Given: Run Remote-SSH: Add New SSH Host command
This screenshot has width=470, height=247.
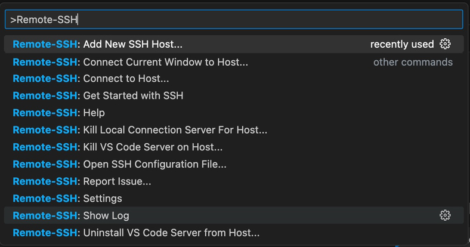Looking at the screenshot, I should pos(234,44).
